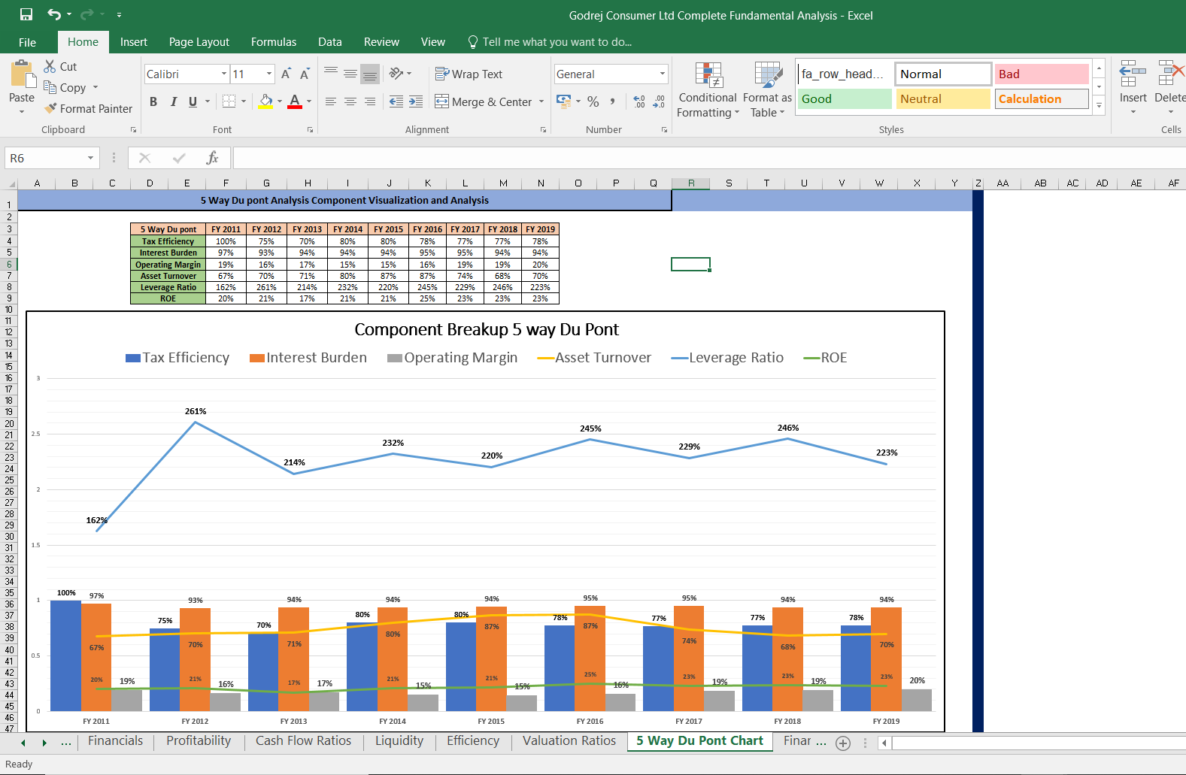Open the File menu
This screenshot has width=1186, height=775.
tap(28, 42)
